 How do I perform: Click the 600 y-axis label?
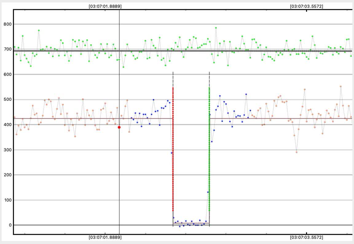click(6, 74)
